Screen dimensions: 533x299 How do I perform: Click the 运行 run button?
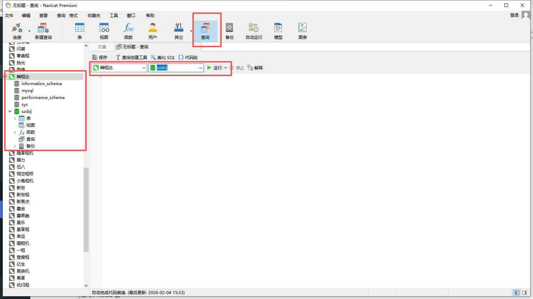(x=215, y=68)
